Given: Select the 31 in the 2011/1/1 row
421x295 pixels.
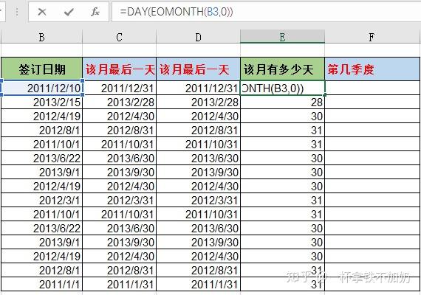Looking at the screenshot, I should [282, 284].
